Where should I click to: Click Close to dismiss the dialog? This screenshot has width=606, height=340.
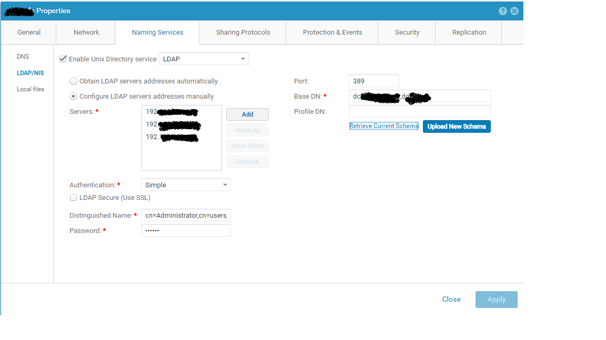[451, 299]
